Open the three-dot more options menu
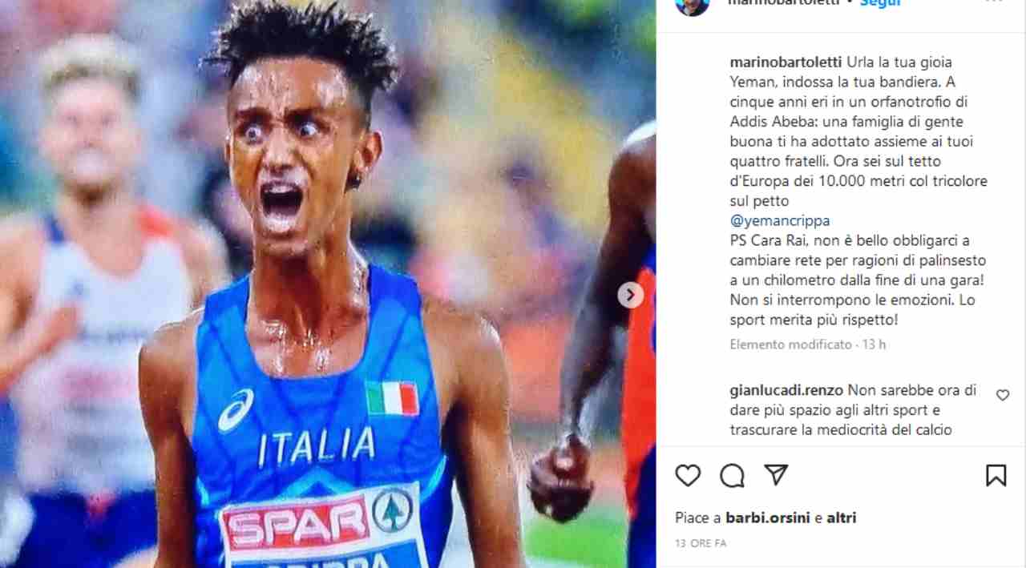 [x=994, y=2]
